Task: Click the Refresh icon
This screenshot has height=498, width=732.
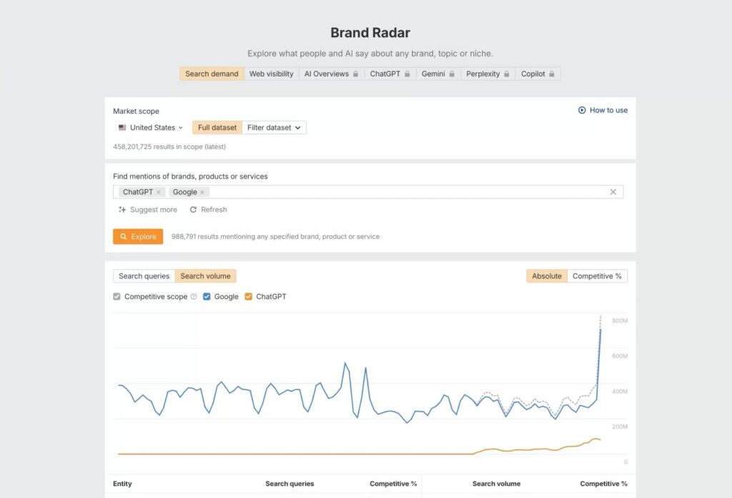Action: pyautogui.click(x=193, y=210)
